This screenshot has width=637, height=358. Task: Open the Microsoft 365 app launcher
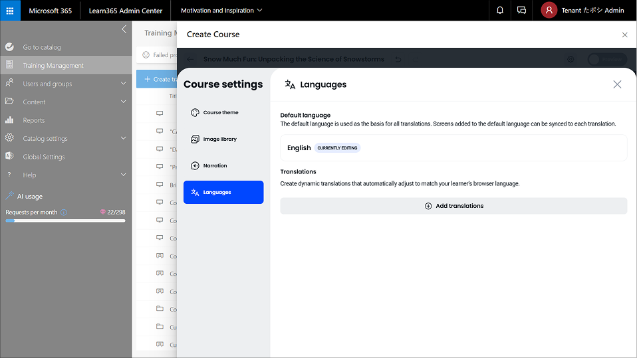pos(10,11)
